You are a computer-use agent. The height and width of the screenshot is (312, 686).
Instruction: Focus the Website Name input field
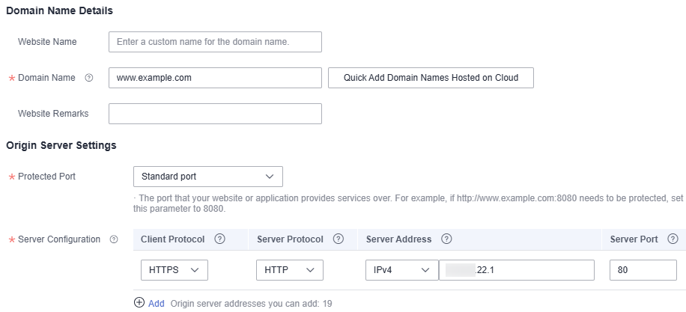[215, 42]
